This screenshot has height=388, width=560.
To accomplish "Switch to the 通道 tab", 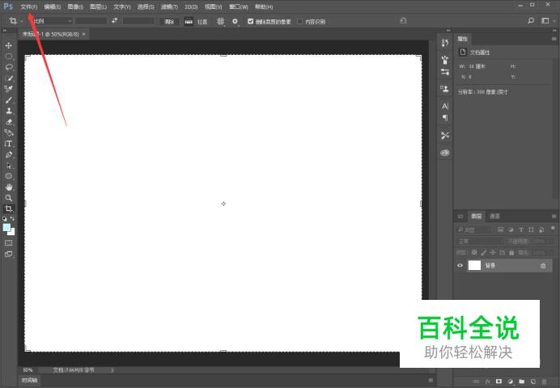I will 494,216.
